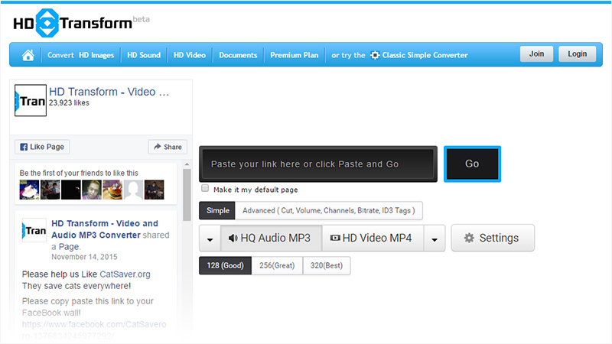The image size is (612, 344).
Task: Open the post author name link
Action: pos(105,229)
